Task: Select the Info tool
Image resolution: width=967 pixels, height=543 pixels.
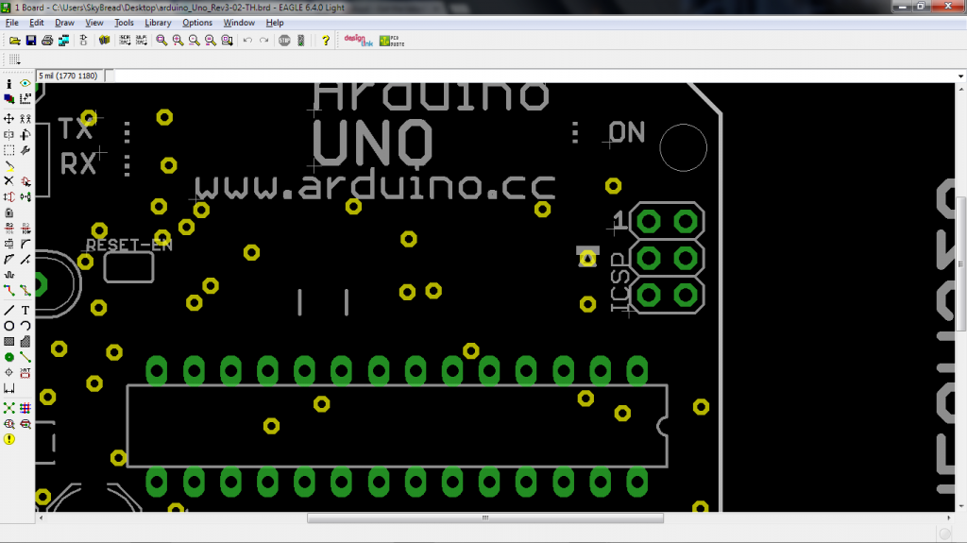Action: [8, 83]
